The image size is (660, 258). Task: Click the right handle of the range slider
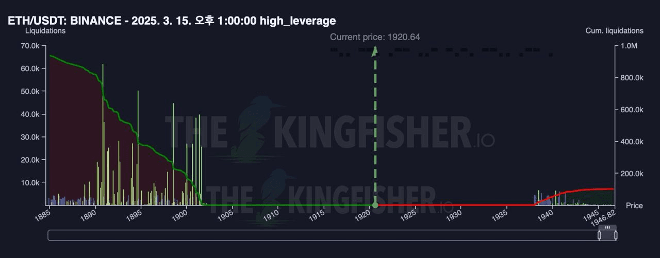[x=616, y=235]
